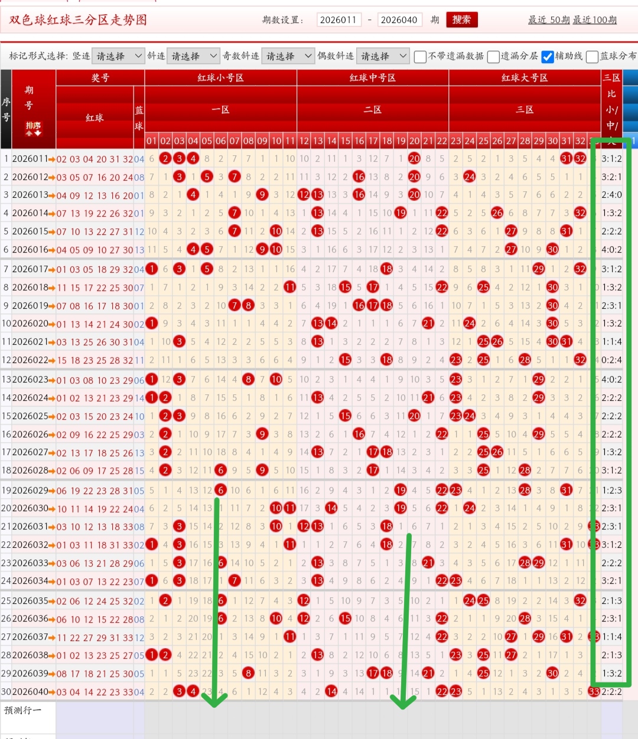Select red ball 33 at the end of row 2026040
Viewport: 638px width, 739px height.
594,691
